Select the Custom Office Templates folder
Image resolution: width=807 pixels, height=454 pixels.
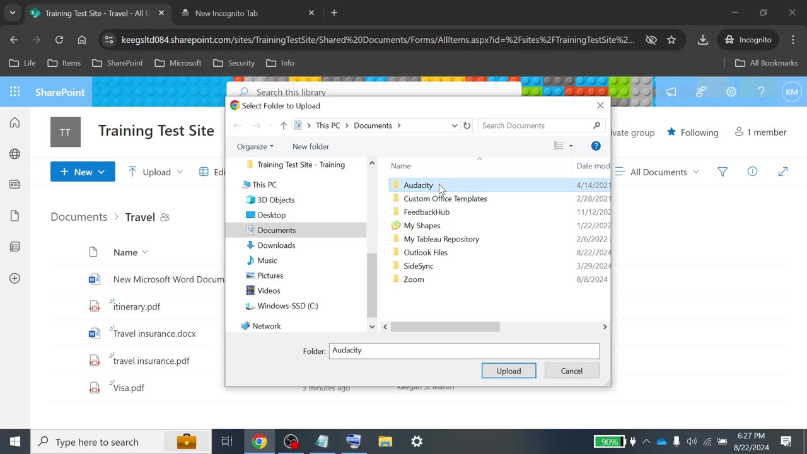pos(445,199)
